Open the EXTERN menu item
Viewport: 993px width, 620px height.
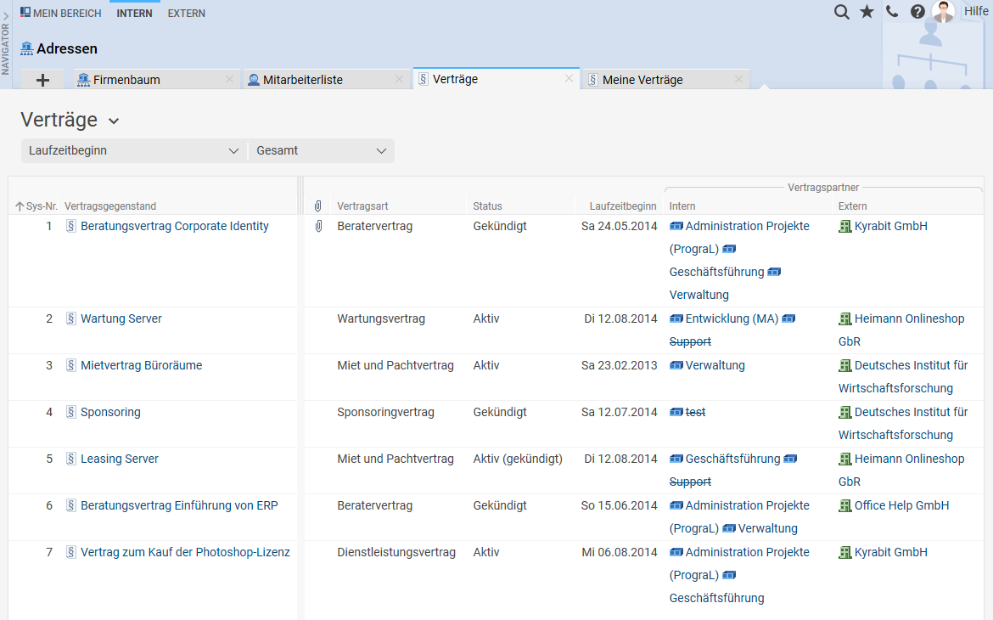point(186,13)
